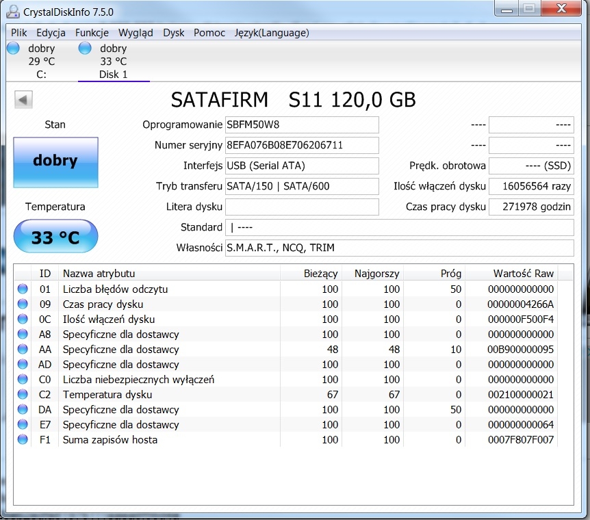Select attribute row Czas pracy dysku
This screenshot has width=590, height=520.
point(286,304)
